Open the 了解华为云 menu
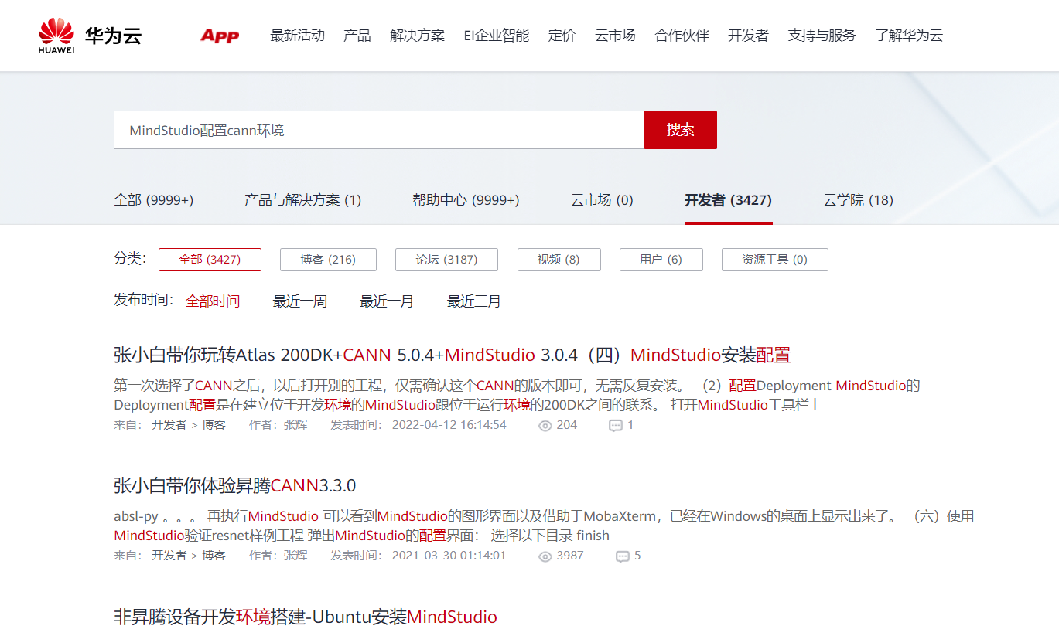The width and height of the screenshot is (1059, 636). click(x=910, y=36)
